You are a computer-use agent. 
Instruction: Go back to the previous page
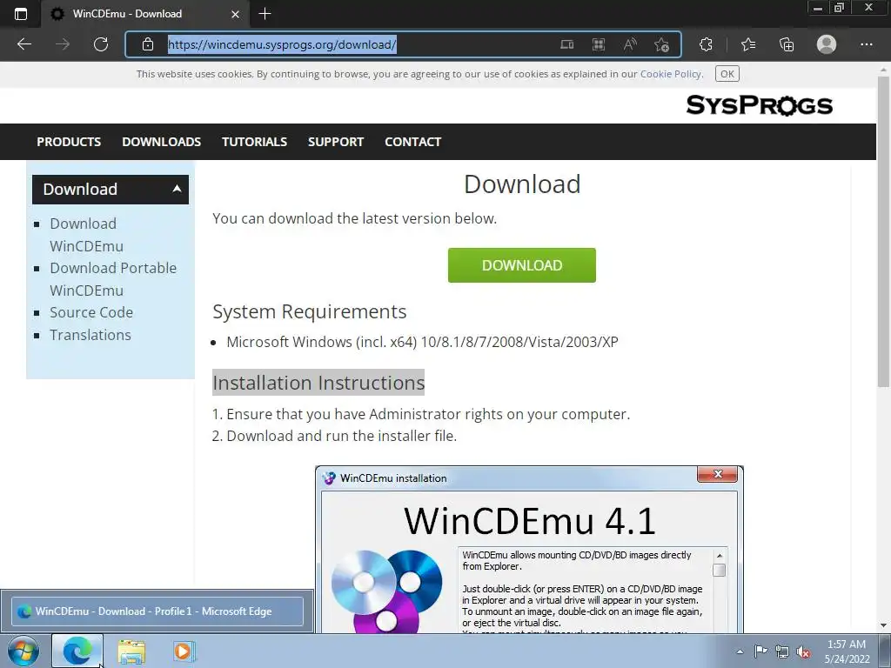(23, 44)
